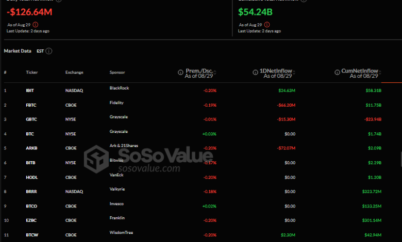The height and width of the screenshot is (242, 402).
Task: Select the BRRR ticker
Action: pos(31,192)
